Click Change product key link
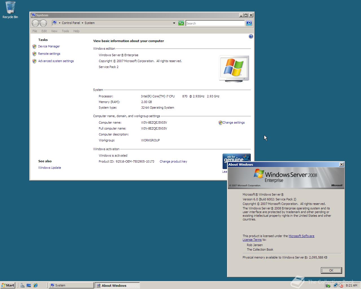Screen dimensions: 361x289 tap(173, 161)
